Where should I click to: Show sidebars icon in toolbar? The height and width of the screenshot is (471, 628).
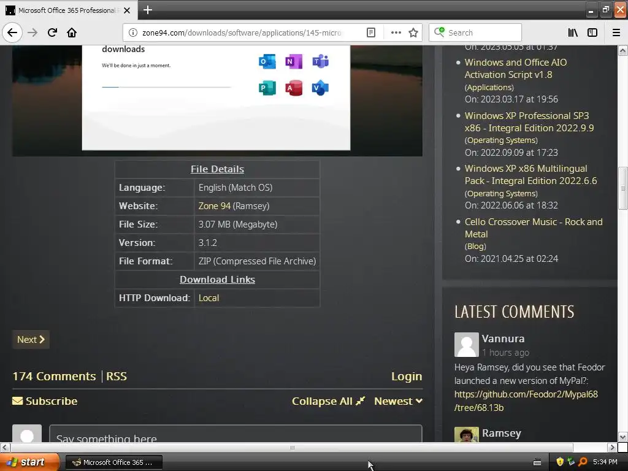(x=592, y=33)
